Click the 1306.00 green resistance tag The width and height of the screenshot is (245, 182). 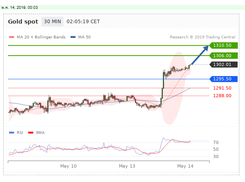tap(223, 56)
